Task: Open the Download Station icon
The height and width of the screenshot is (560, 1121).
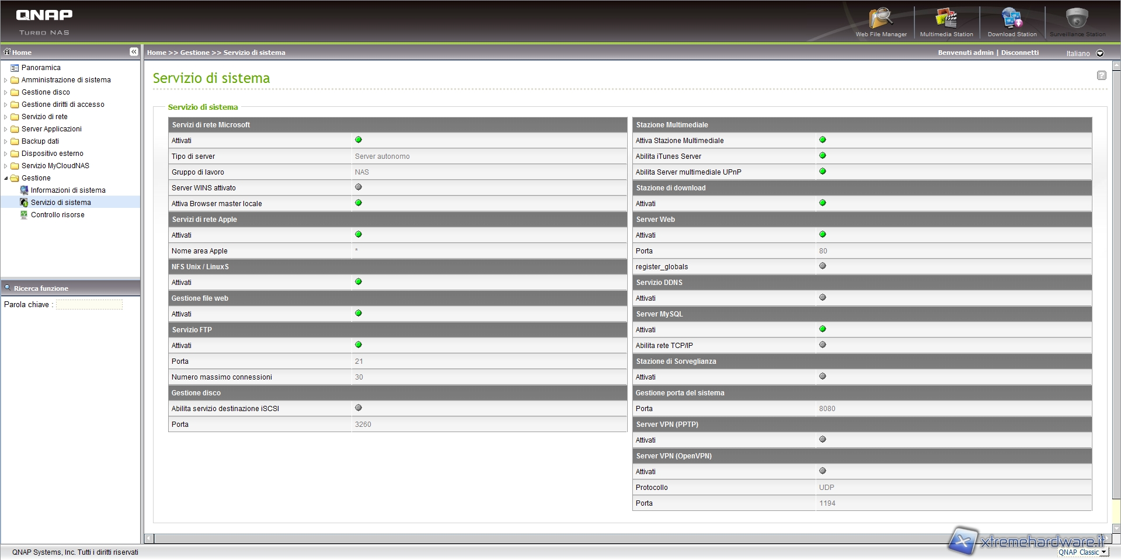Action: (x=1012, y=22)
